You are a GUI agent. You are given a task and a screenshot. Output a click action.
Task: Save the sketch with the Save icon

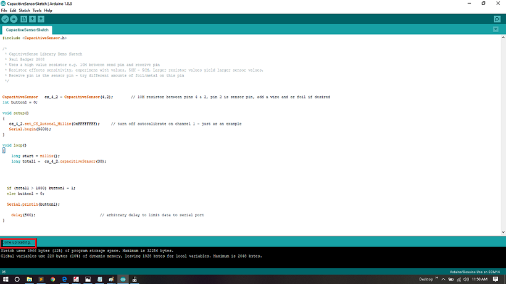coord(41,19)
